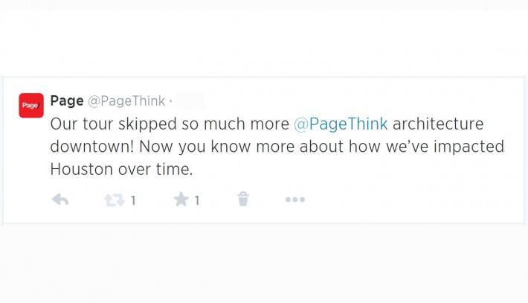Screen dimensions: 528x303
Task: Retweet the Page tweet
Action: (x=114, y=200)
